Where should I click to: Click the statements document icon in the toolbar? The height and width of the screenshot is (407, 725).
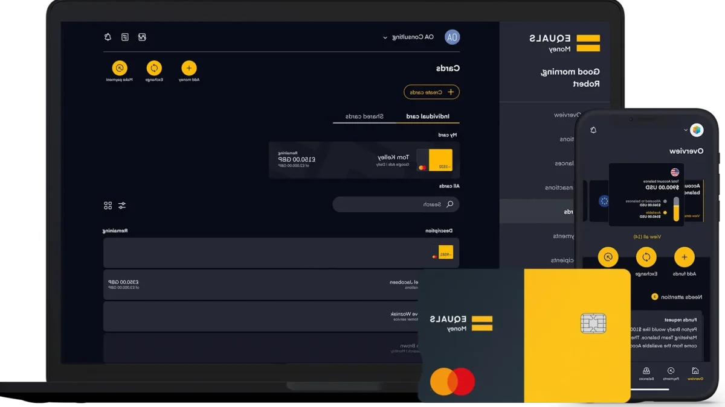(125, 37)
